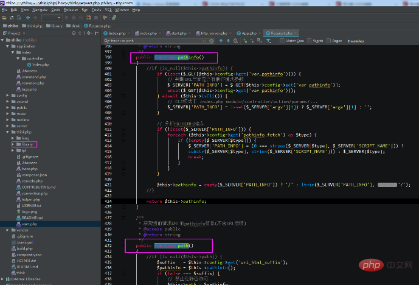Expand the library folder
The image size is (419, 285).
(x=13, y=144)
